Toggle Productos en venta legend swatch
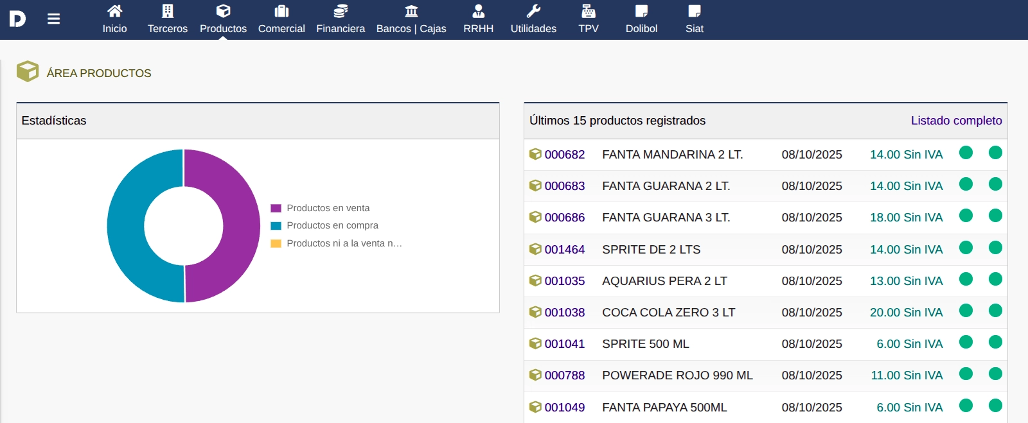 (276, 208)
